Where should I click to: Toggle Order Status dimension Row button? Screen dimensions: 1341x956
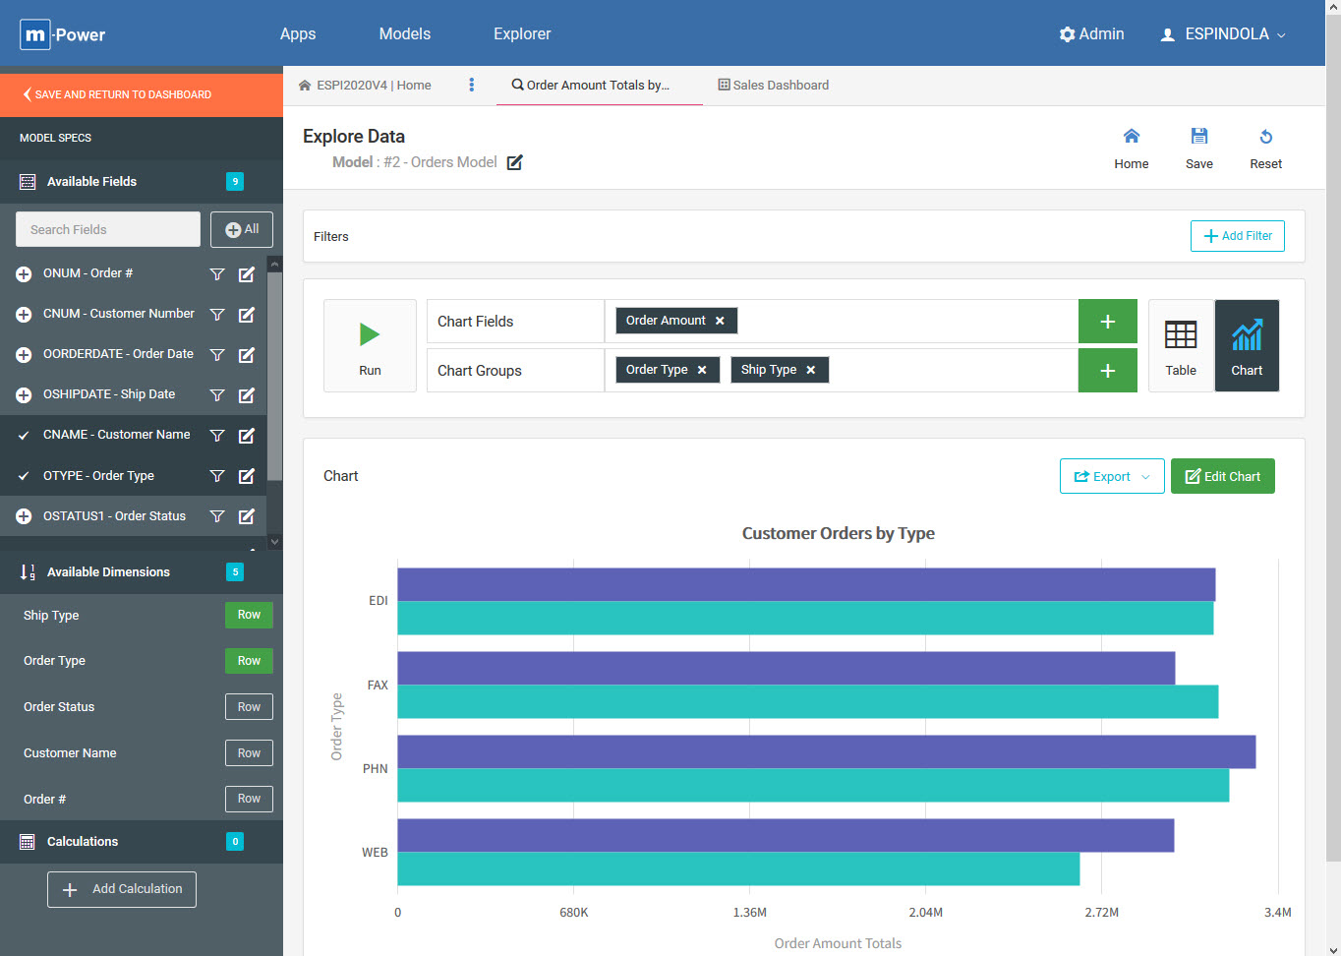(x=249, y=707)
